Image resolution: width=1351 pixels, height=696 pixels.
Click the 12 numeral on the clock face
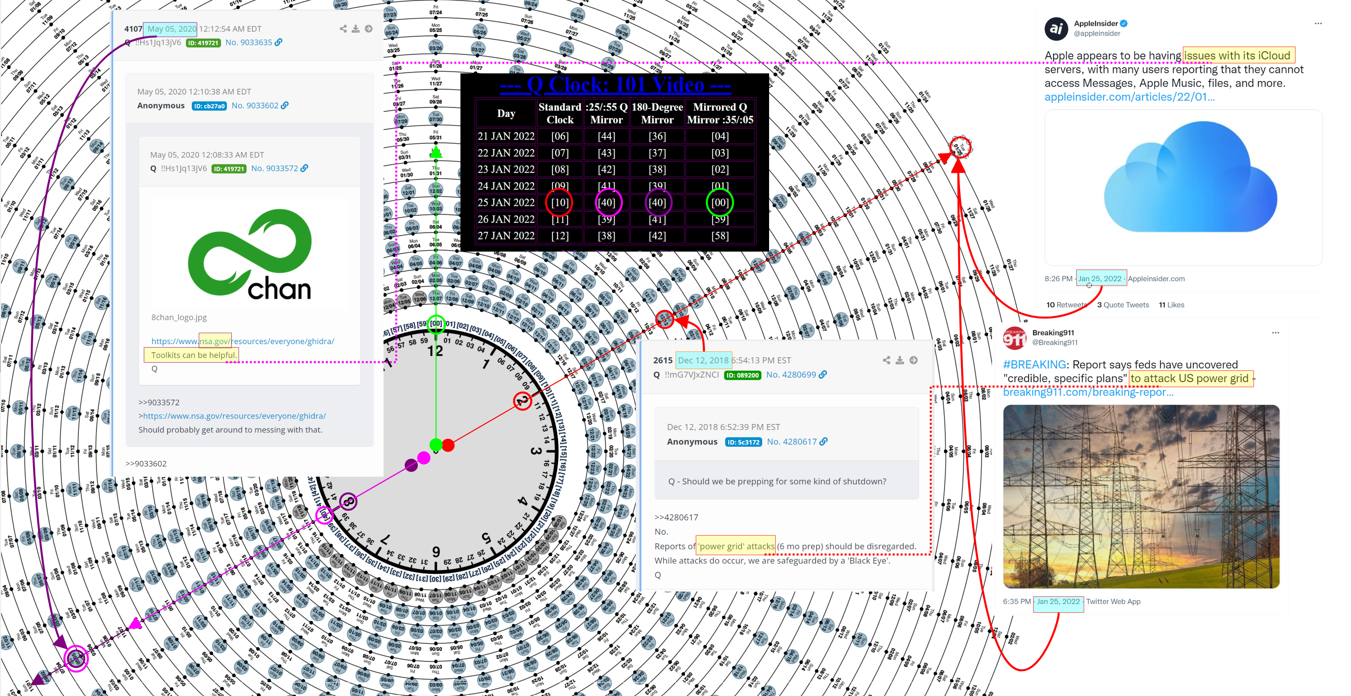pos(435,351)
